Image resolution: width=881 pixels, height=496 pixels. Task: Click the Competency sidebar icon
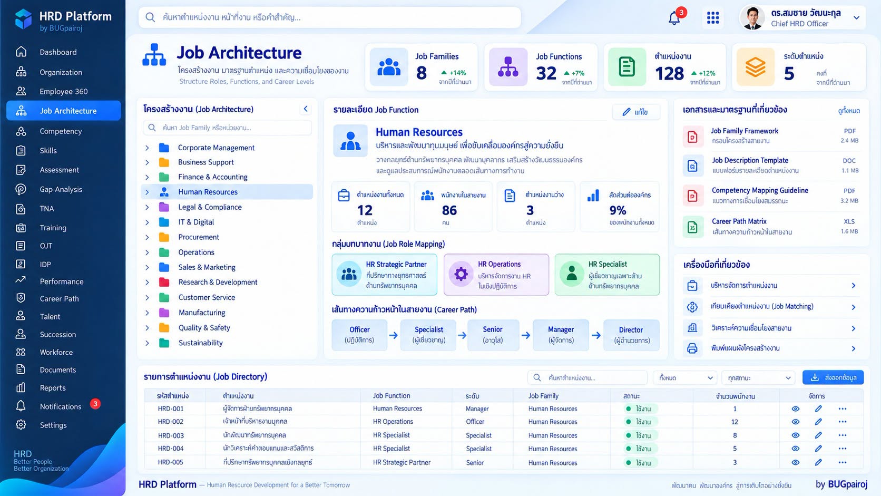(x=21, y=131)
